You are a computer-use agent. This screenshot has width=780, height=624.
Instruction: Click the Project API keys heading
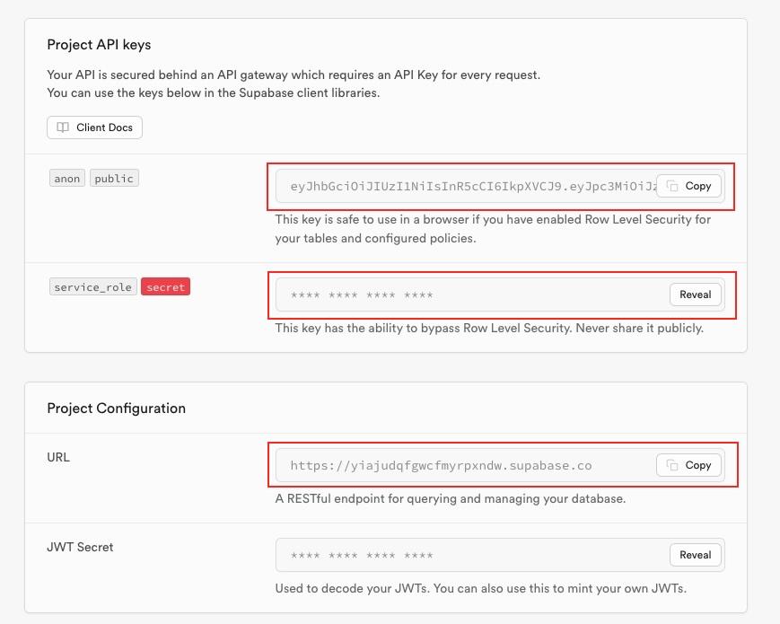pyautogui.click(x=99, y=44)
